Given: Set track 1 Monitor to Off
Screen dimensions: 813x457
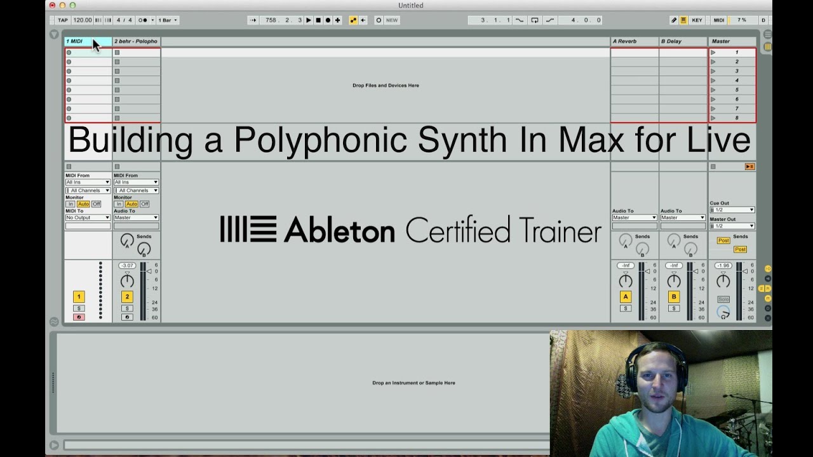Looking at the screenshot, I should (96, 204).
